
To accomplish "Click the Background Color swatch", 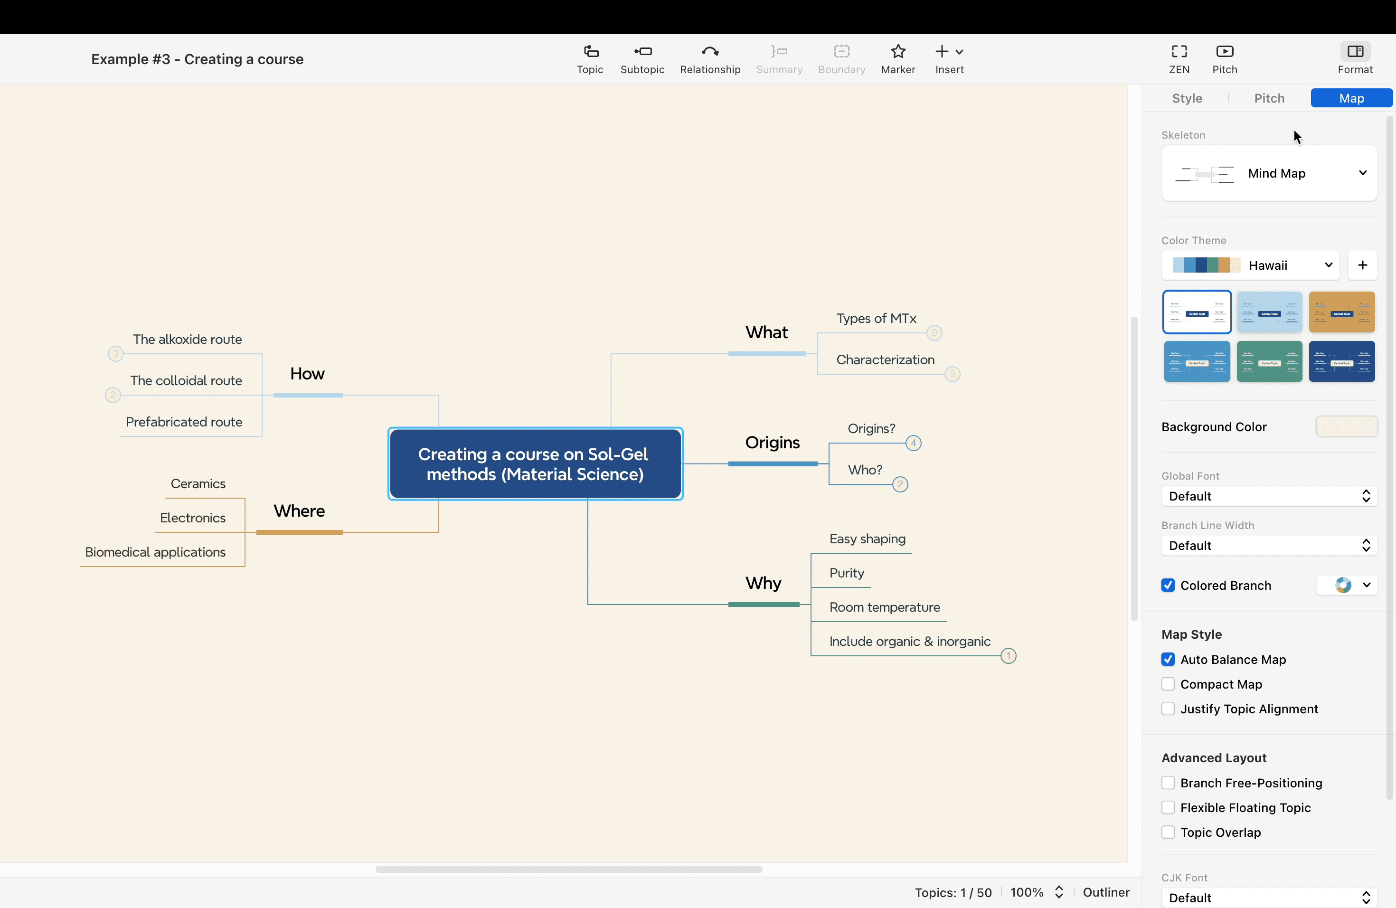I will click(1347, 426).
